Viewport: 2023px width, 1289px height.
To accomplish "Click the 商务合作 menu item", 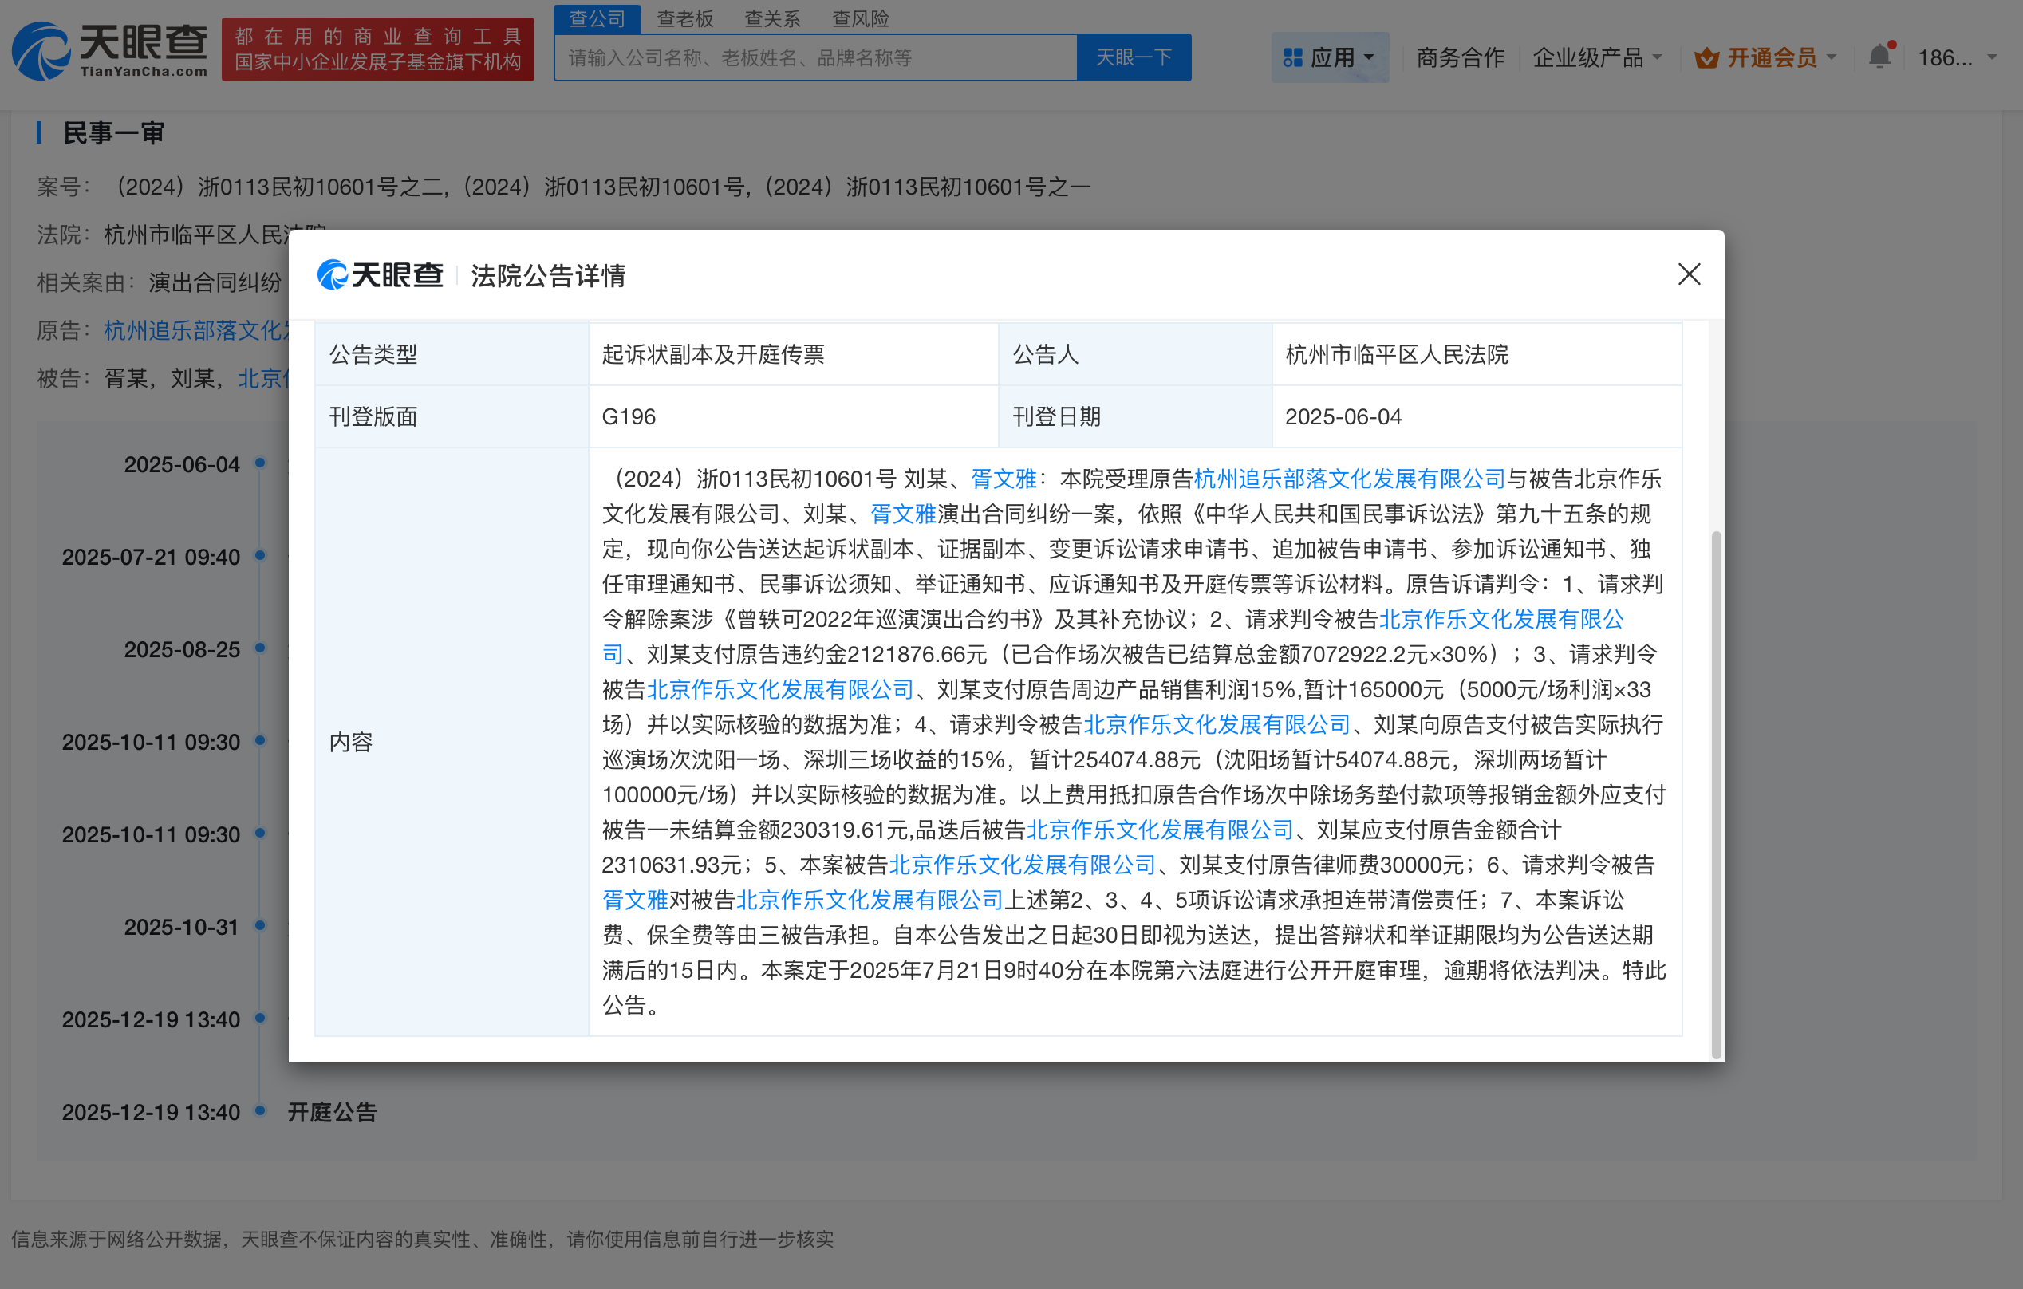I will point(1459,57).
